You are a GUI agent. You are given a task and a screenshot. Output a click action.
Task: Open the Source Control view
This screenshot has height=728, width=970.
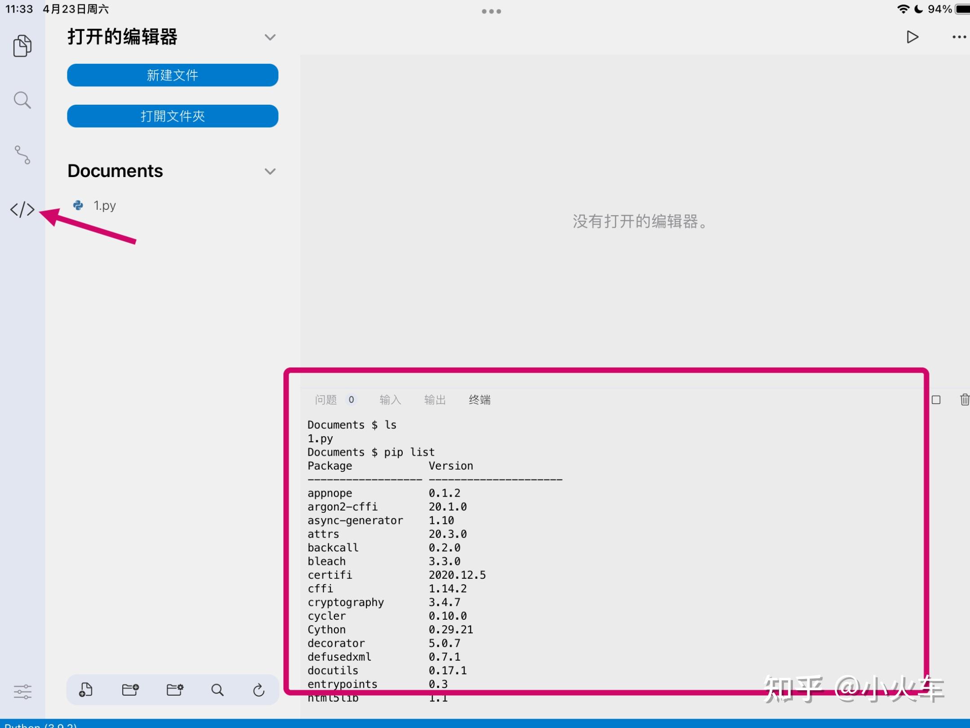click(22, 155)
